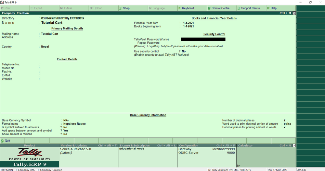Click 'Decimal places for printing amount in words' value
The height and width of the screenshot is (171, 325).
point(285,127)
